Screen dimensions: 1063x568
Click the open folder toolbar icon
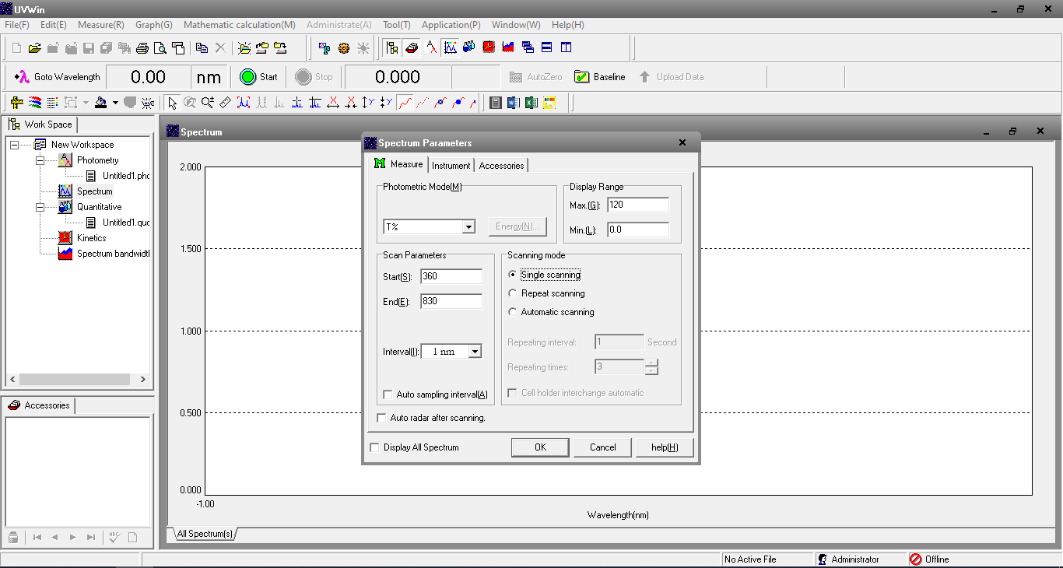point(34,48)
